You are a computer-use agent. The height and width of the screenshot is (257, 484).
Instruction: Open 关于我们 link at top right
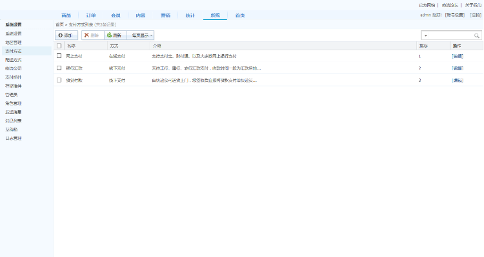click(473, 5)
